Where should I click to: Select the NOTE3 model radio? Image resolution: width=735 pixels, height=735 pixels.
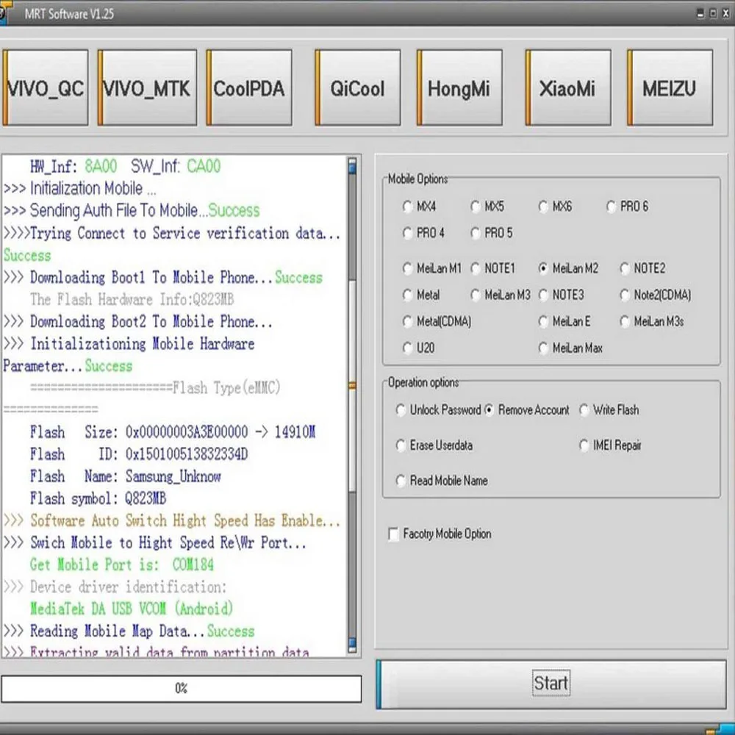561,295
